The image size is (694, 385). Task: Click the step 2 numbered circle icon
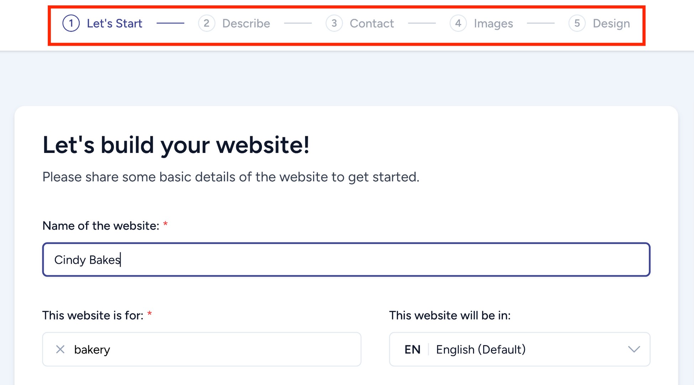pos(206,23)
